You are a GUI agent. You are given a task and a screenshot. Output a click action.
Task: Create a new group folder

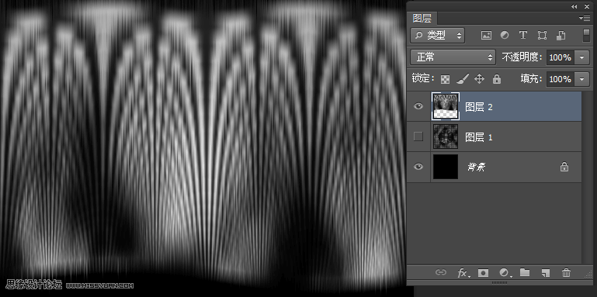[525, 272]
